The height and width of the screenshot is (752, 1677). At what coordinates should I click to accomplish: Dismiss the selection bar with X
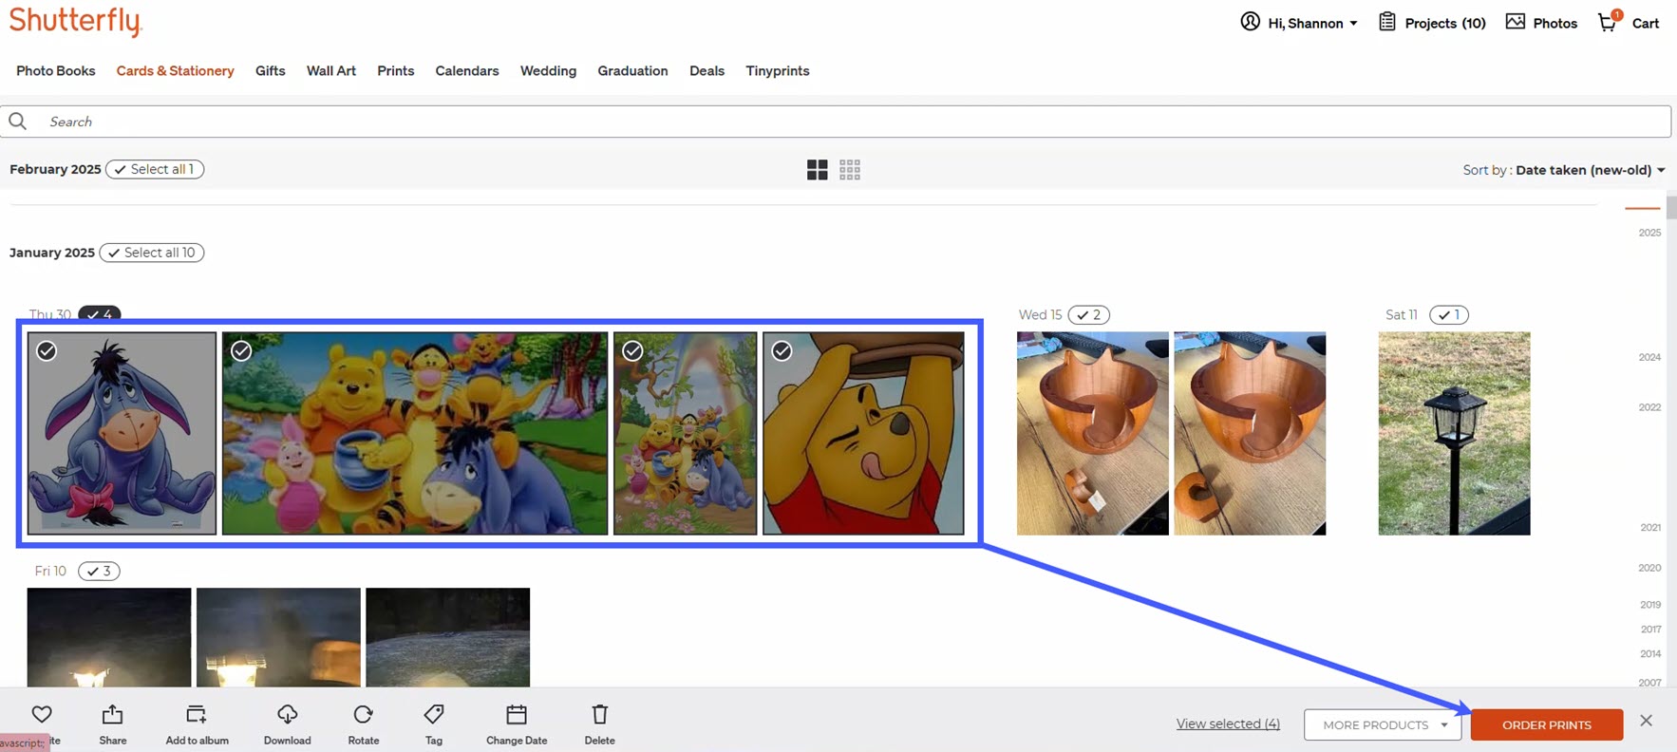point(1647,721)
